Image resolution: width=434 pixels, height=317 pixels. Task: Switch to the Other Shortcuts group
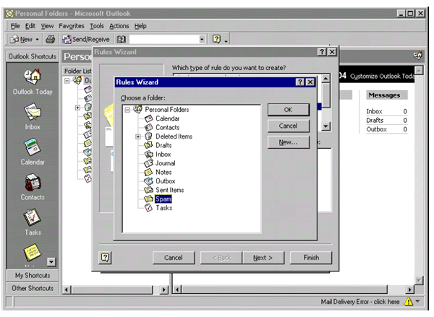[x=33, y=289]
